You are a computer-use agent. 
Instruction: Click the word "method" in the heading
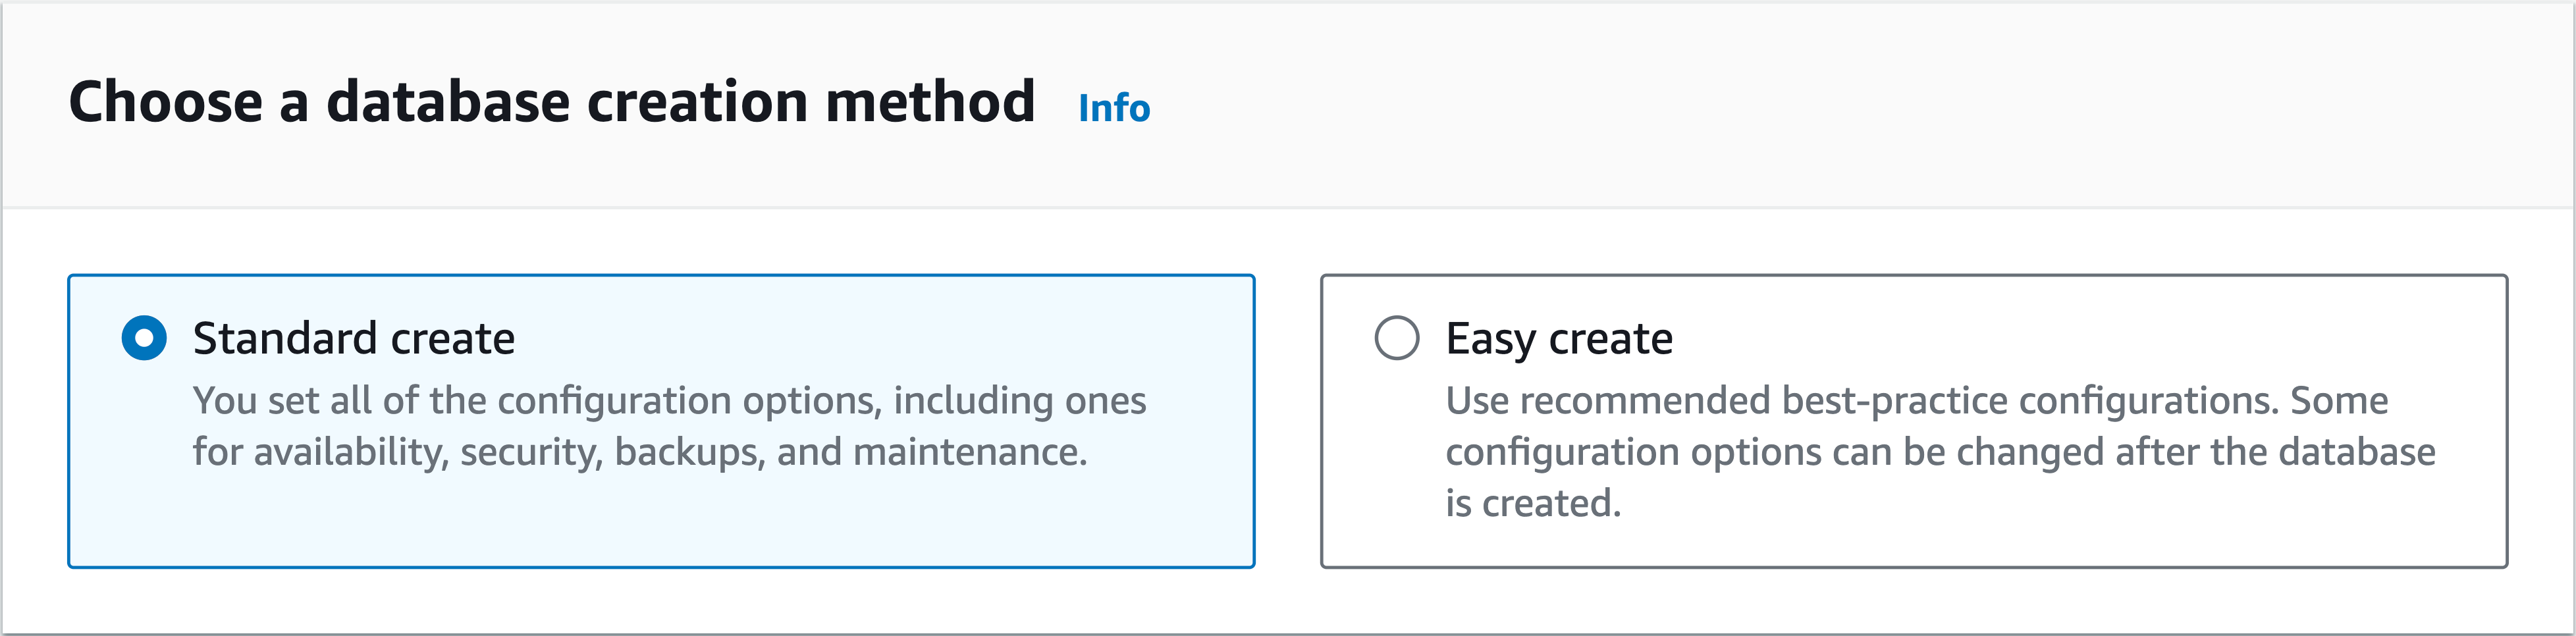pyautogui.click(x=930, y=102)
